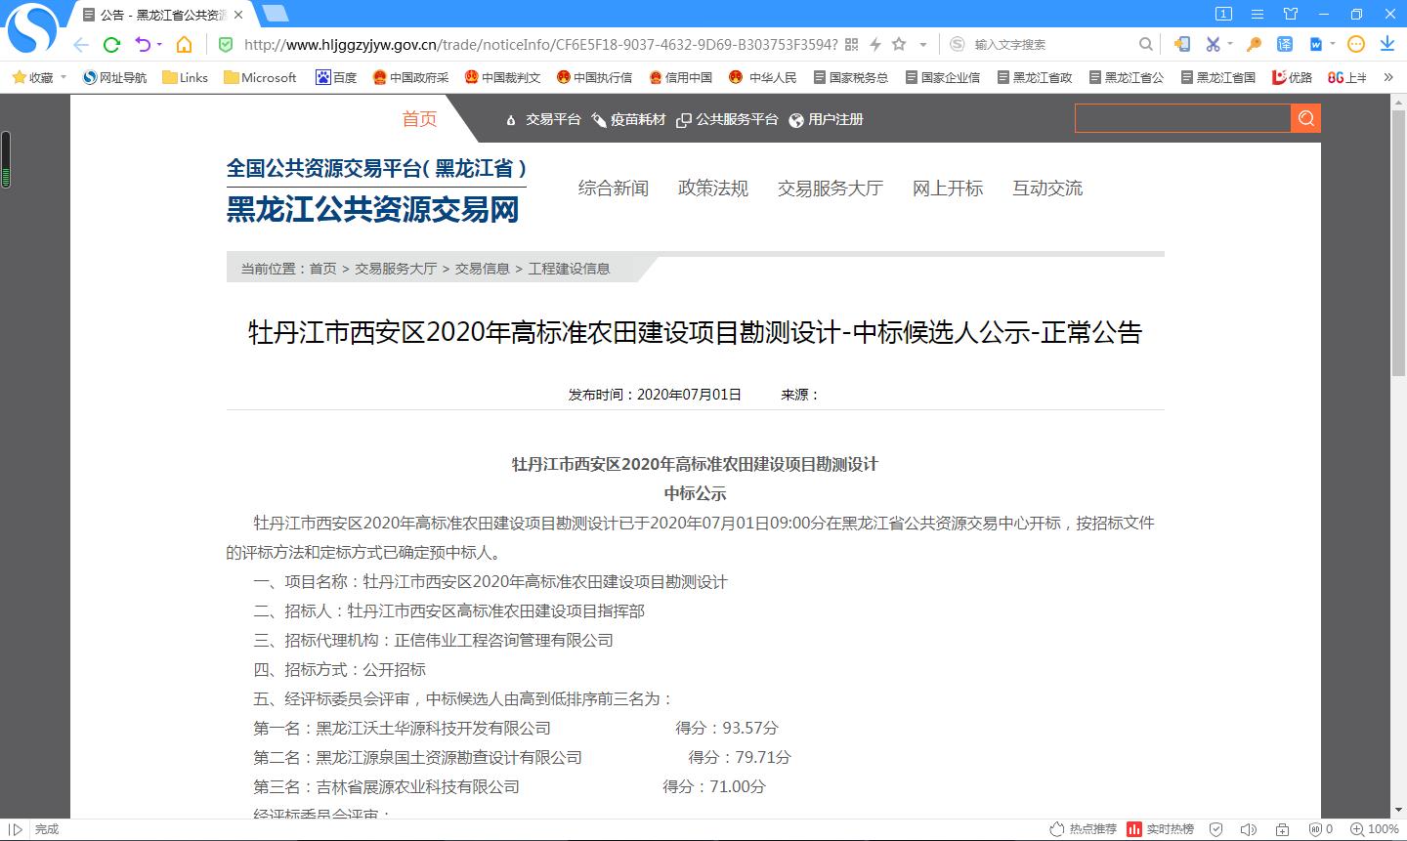Open the downloads arrow icon
The width and height of the screenshot is (1407, 841).
1386,44
